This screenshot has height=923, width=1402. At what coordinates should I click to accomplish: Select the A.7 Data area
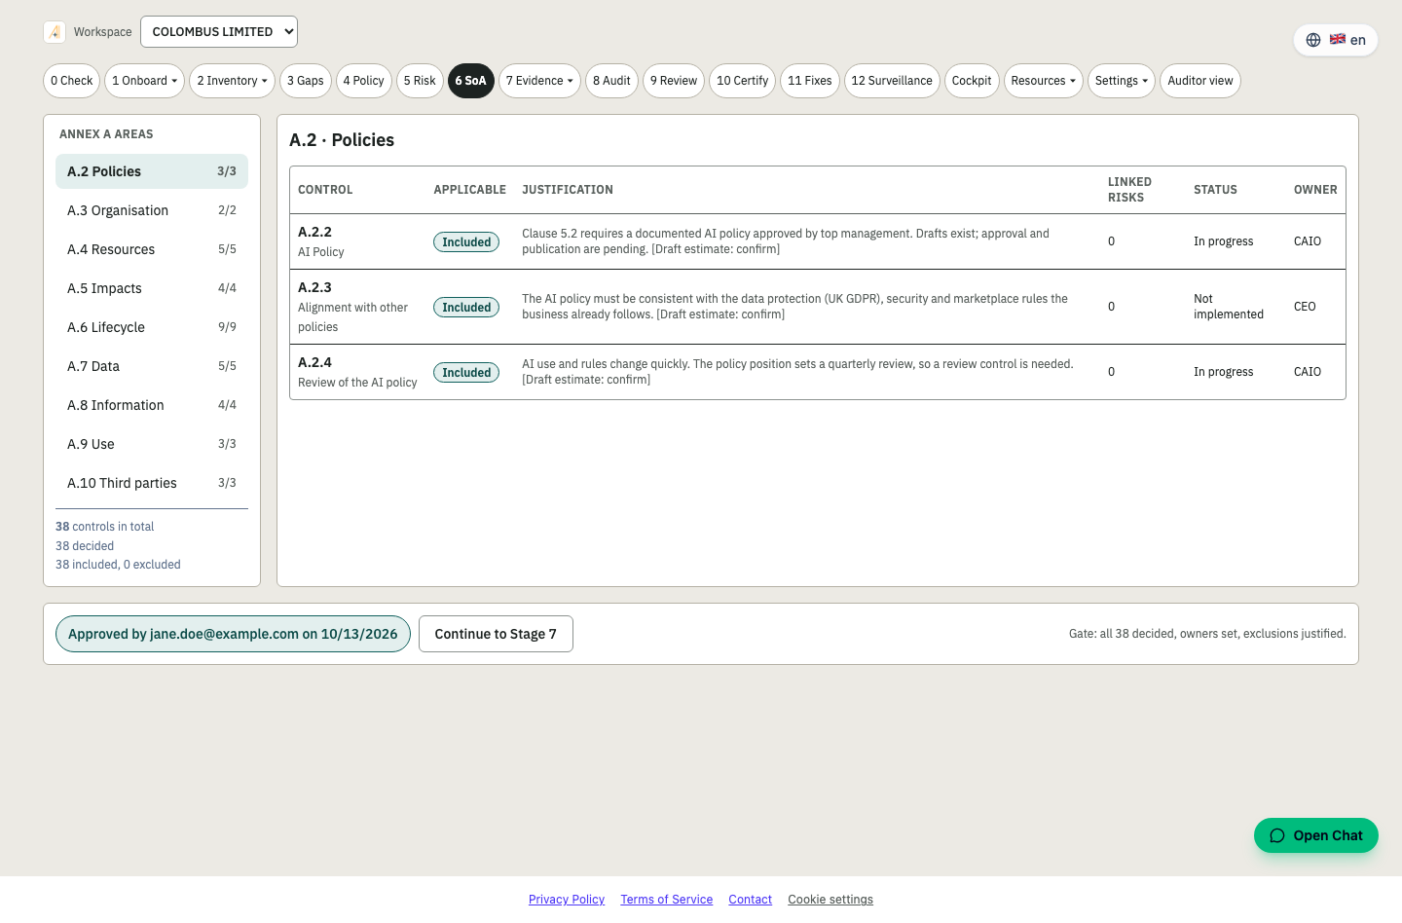pos(152,366)
